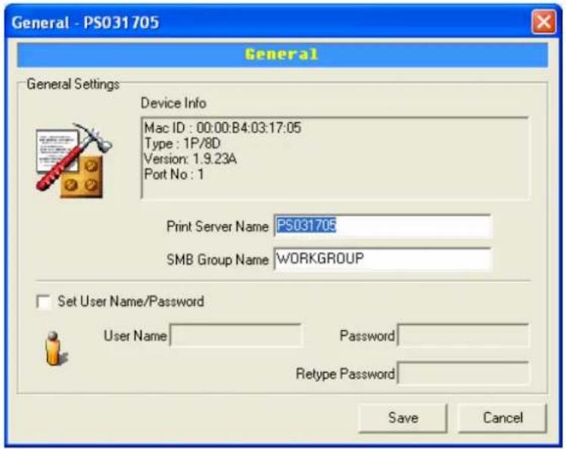Click the Password input field
Image resolution: width=566 pixels, height=449 pixels.
pyautogui.click(x=464, y=335)
